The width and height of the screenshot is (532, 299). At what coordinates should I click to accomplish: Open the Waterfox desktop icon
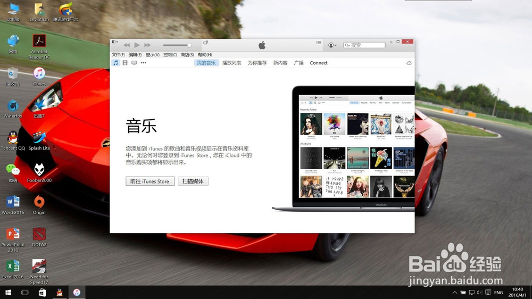coord(13,109)
